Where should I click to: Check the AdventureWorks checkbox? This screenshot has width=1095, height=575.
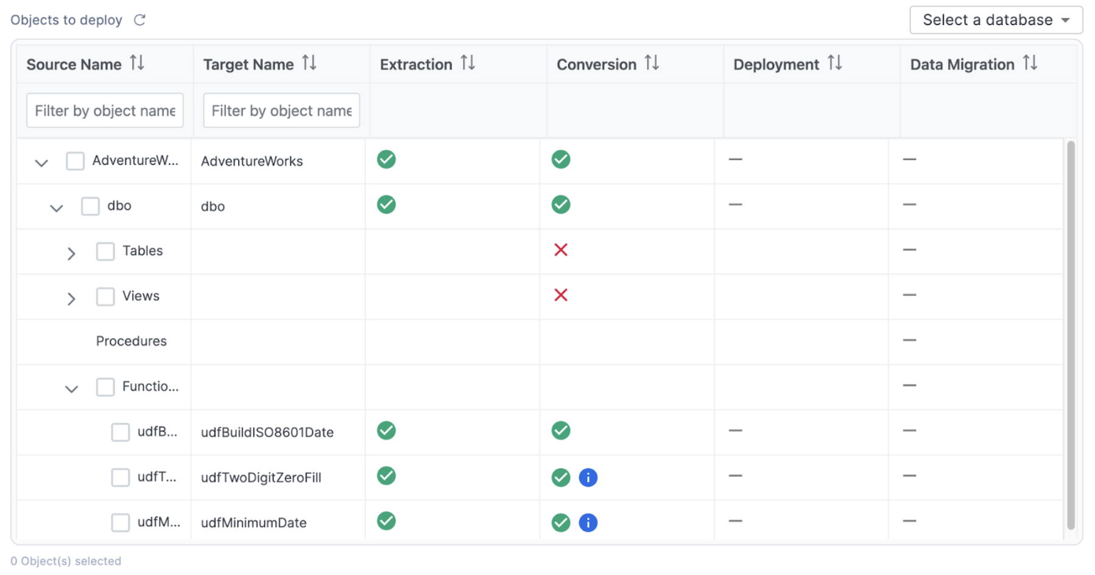tap(75, 160)
